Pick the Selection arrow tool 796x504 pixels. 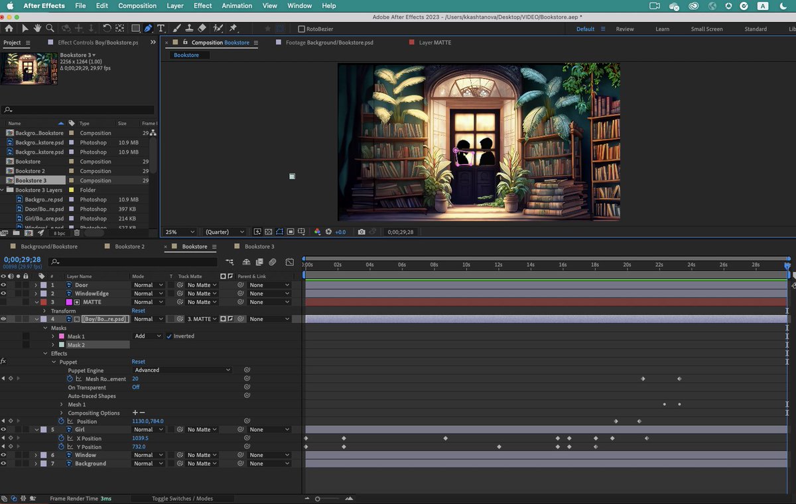(x=25, y=28)
